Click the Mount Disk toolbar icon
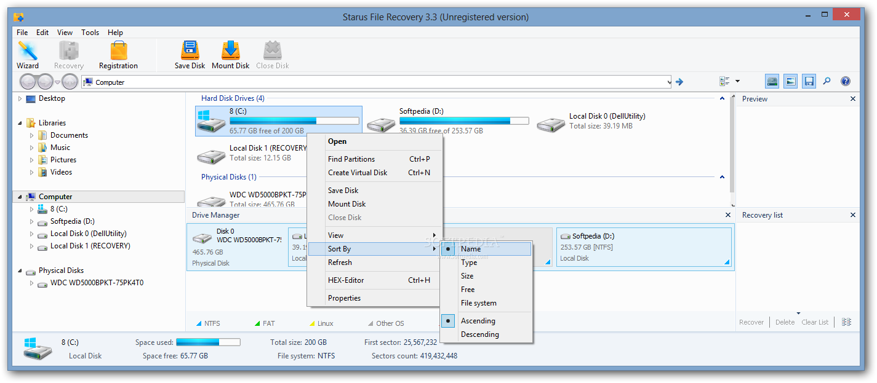This screenshot has width=877, height=383. pos(230,55)
